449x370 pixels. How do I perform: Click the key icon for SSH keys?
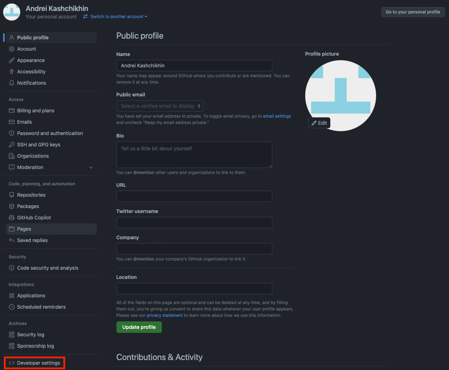(x=12, y=145)
